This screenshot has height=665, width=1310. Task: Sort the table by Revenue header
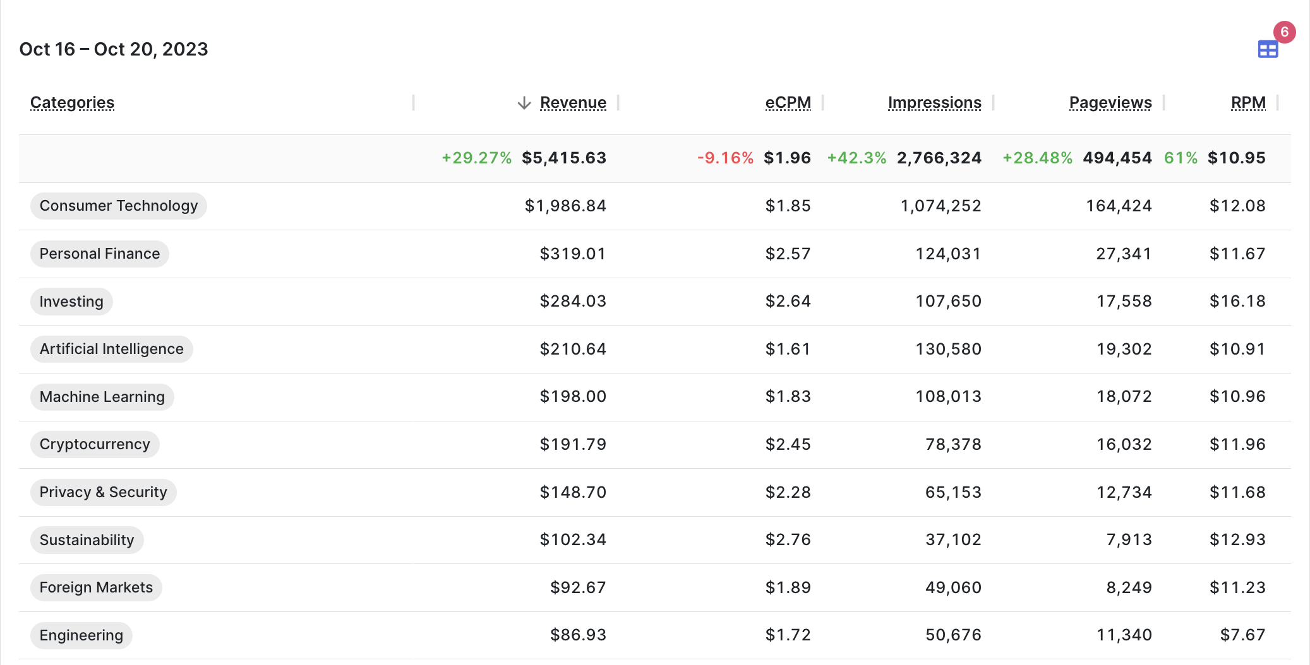573,103
